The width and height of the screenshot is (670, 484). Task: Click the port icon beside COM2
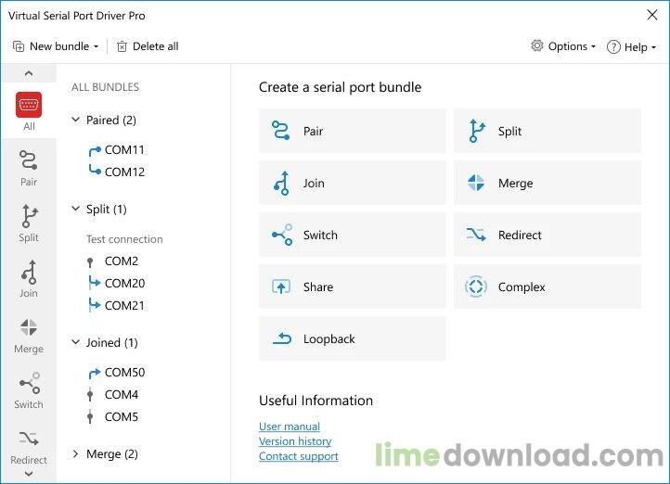click(90, 262)
